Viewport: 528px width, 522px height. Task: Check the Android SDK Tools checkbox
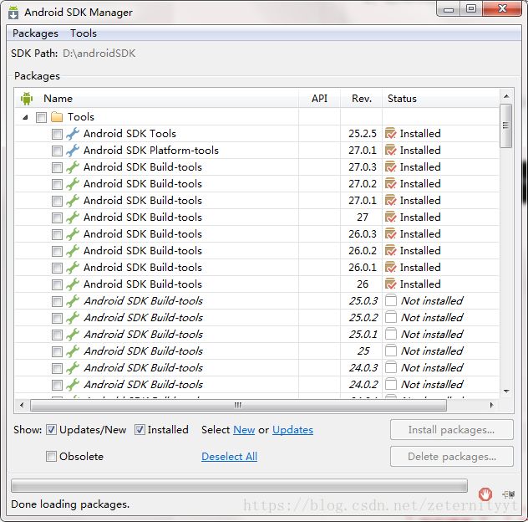click(x=57, y=134)
